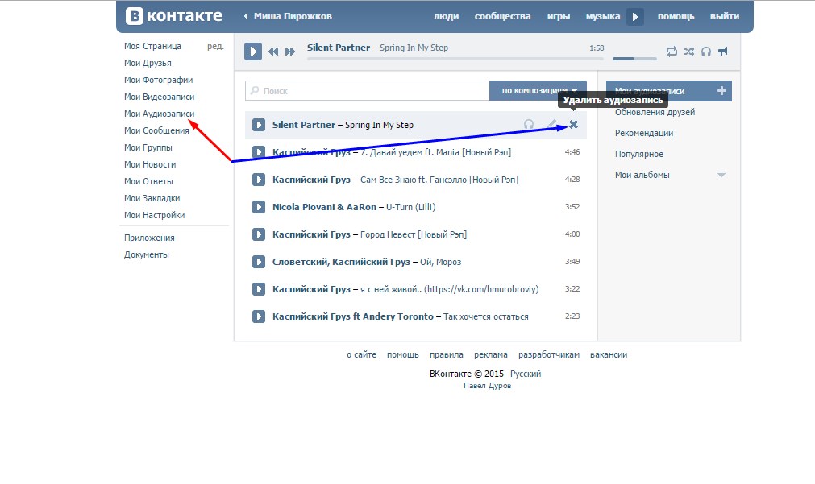Play the track Давай уедем ft. Mania
This screenshot has height=484, width=815.
click(258, 152)
